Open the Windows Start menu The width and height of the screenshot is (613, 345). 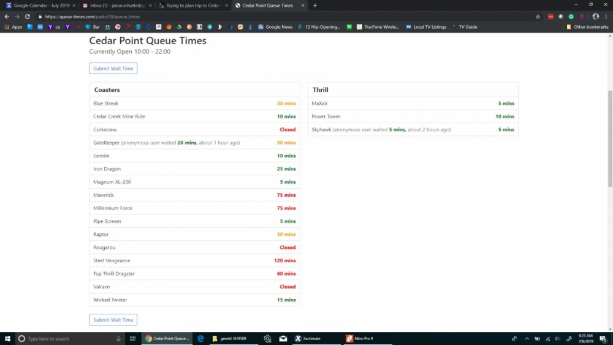(x=7, y=338)
